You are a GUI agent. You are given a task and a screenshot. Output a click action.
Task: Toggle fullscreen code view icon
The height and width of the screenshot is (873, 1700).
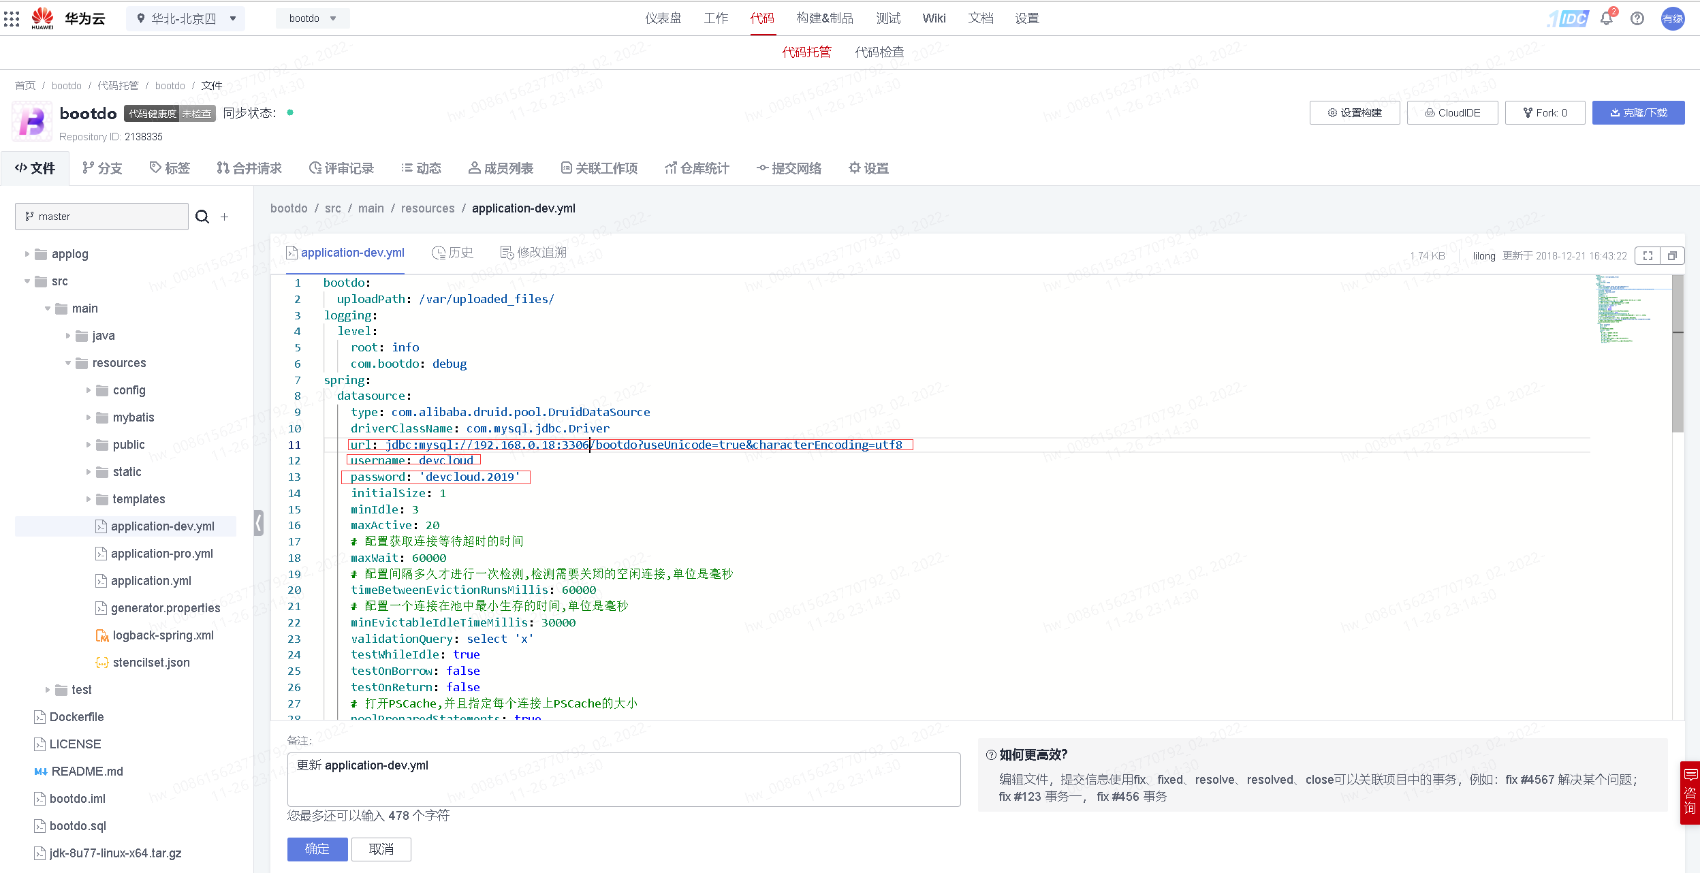[1648, 255]
